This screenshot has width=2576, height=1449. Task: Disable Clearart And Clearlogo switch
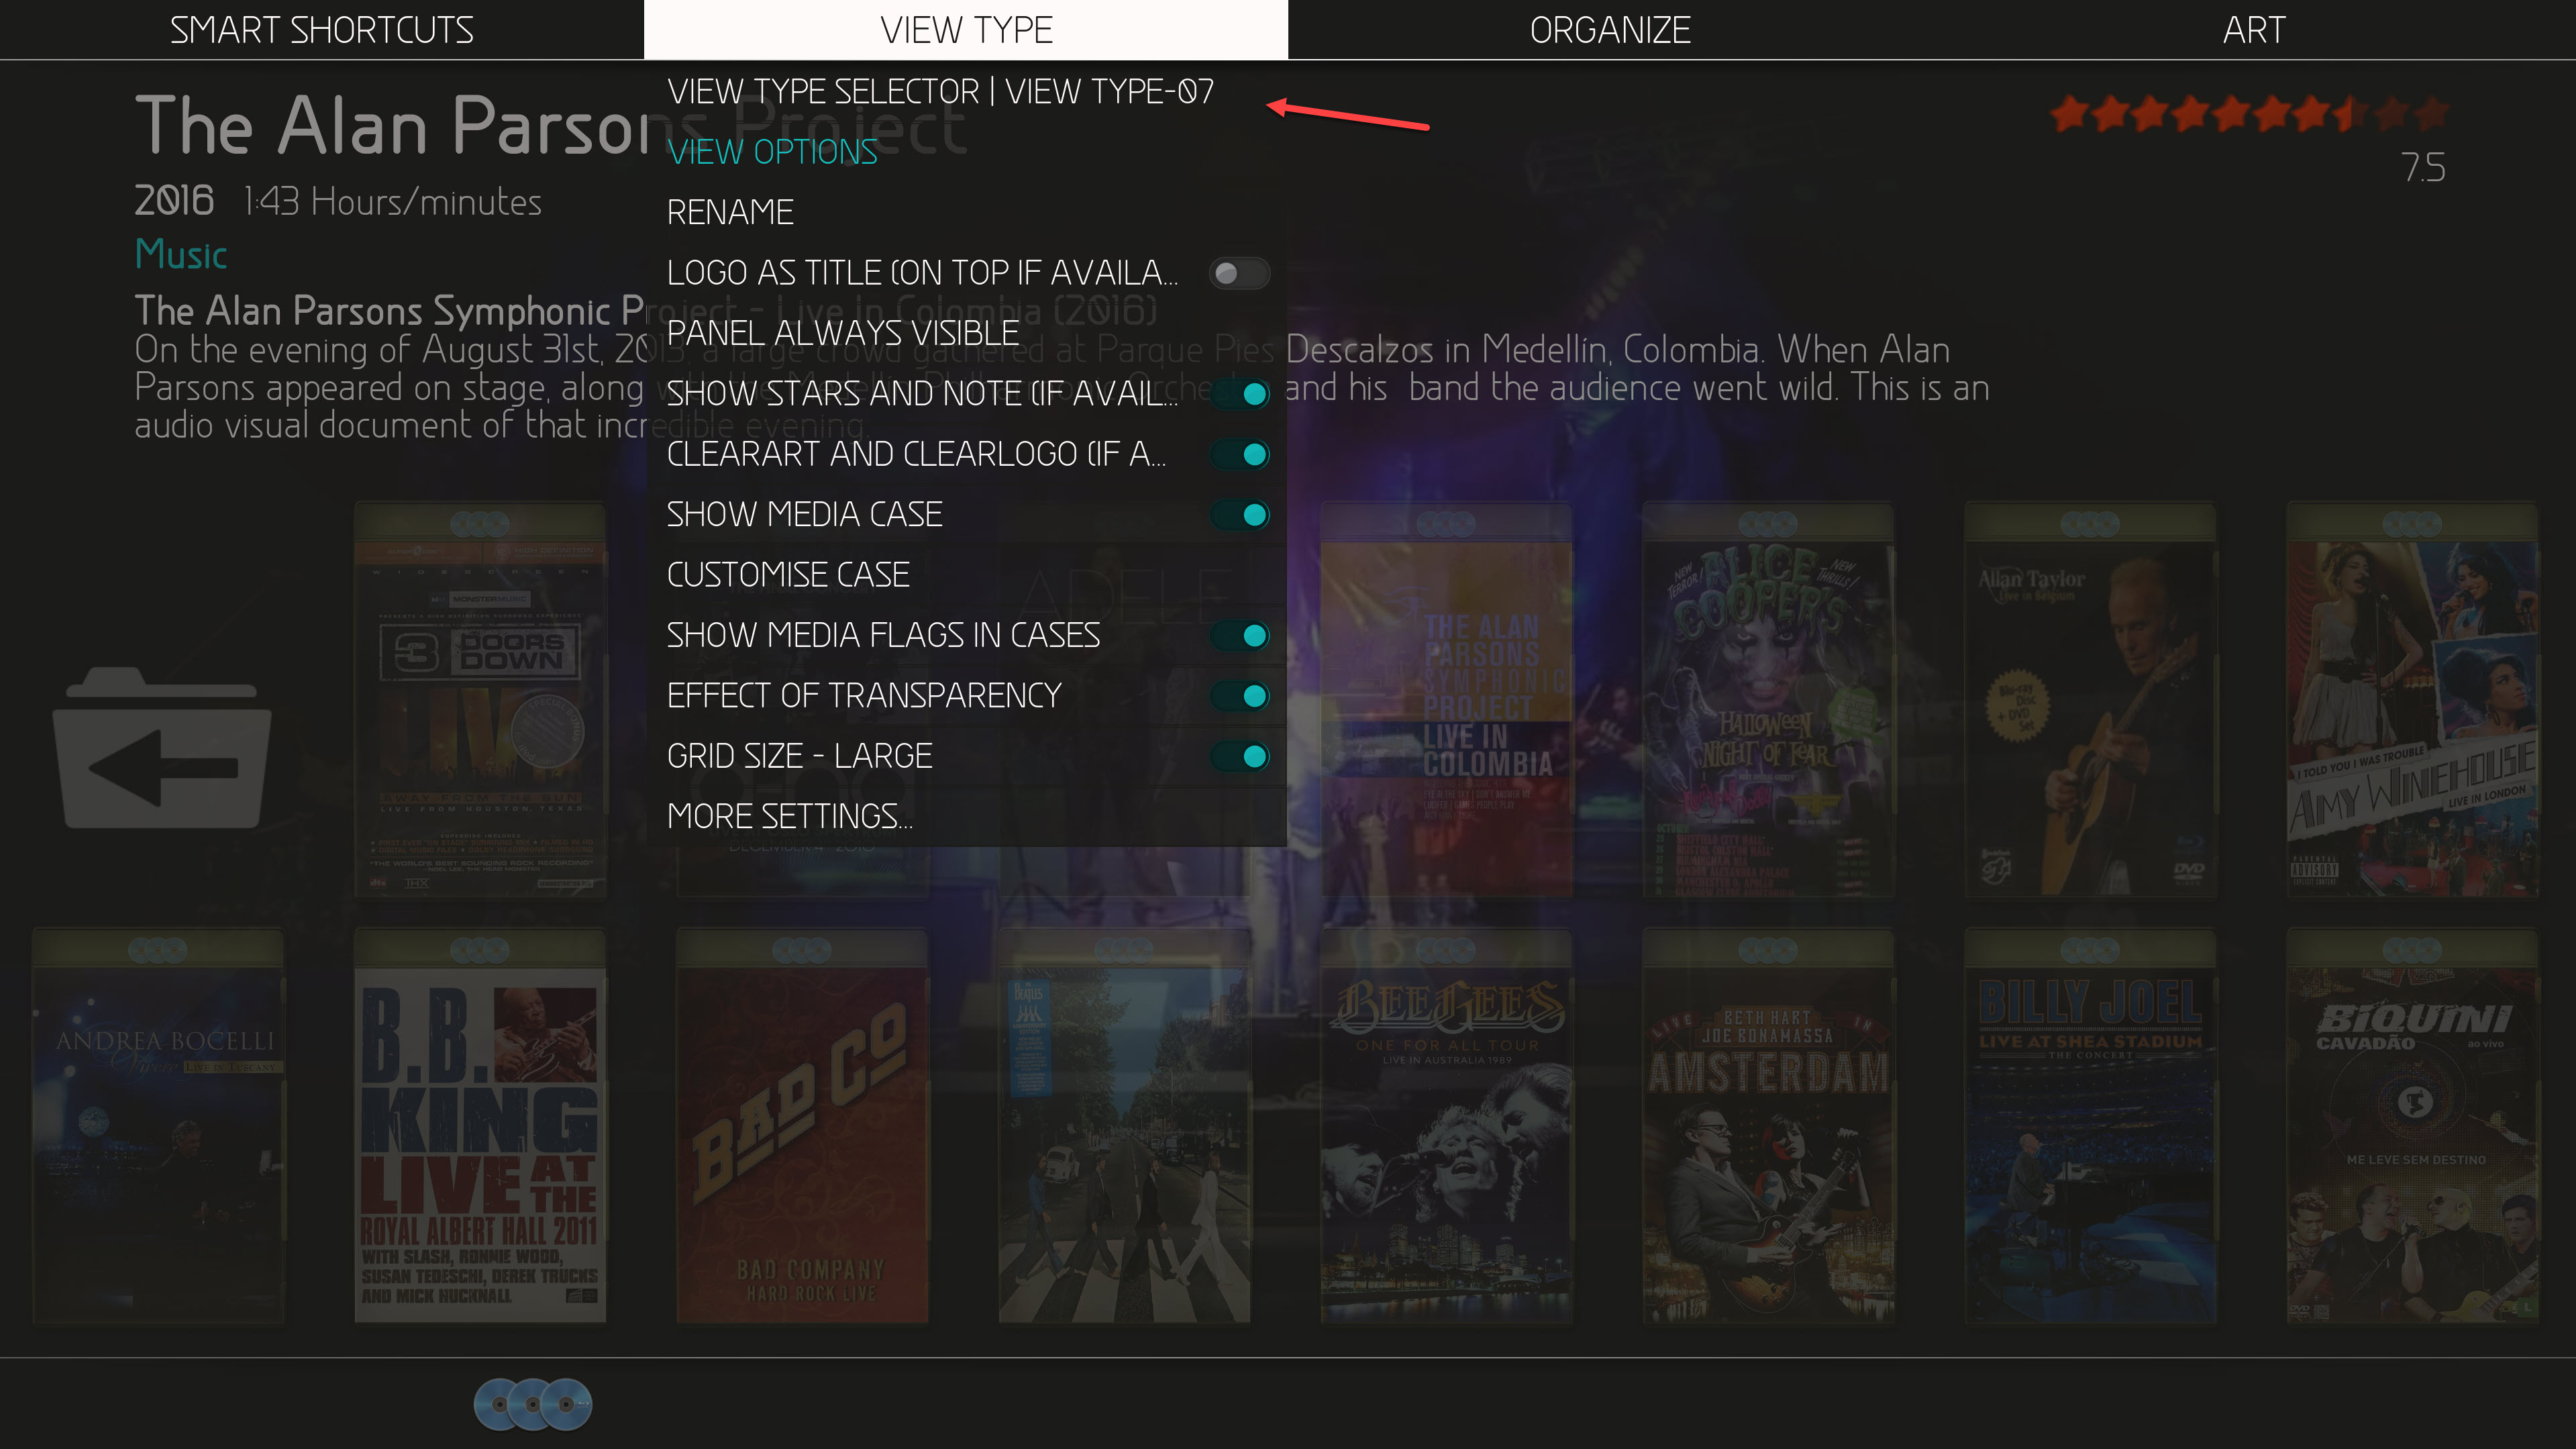(x=1239, y=454)
